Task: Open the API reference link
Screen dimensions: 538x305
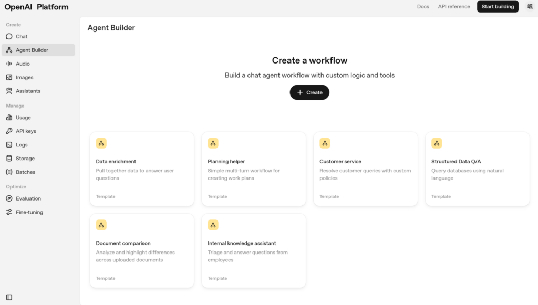Action: pos(454,7)
